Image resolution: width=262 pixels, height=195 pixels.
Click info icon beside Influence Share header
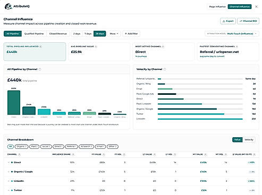pyautogui.click(x=73, y=155)
